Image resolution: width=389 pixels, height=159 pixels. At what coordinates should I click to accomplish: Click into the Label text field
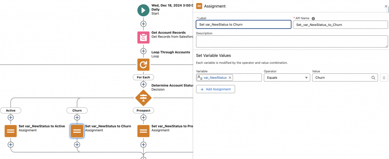click(x=243, y=24)
